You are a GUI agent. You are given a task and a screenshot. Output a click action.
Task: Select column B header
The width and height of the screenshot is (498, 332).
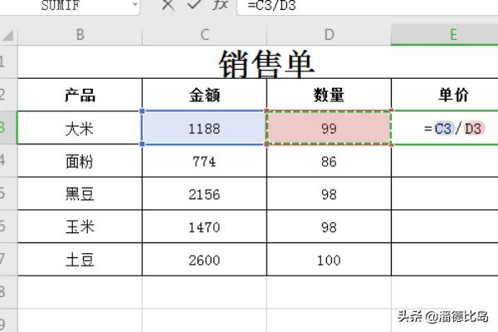(80, 35)
